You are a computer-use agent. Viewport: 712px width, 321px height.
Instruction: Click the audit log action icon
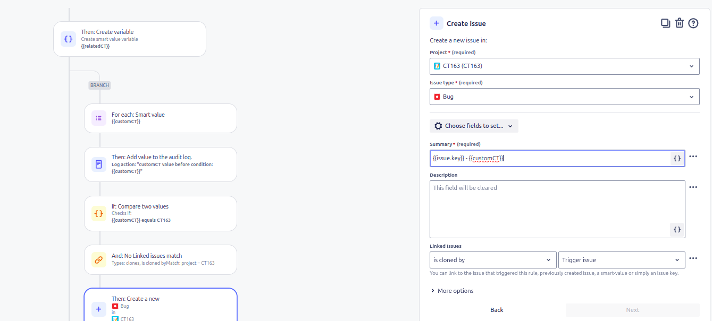pyautogui.click(x=99, y=164)
